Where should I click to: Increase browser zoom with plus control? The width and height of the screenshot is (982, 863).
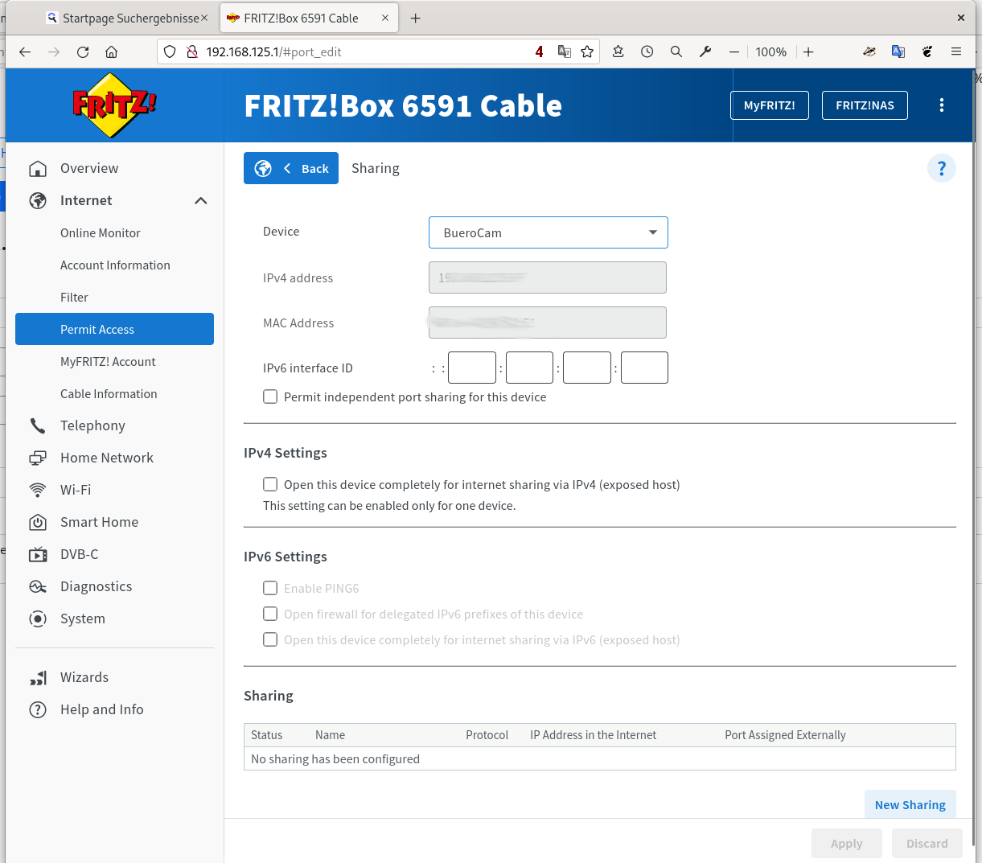808,51
